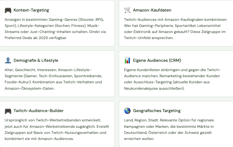
Task: Click the Kontext-Targeting description about Gaming-Genres
Action: pos(55,29)
